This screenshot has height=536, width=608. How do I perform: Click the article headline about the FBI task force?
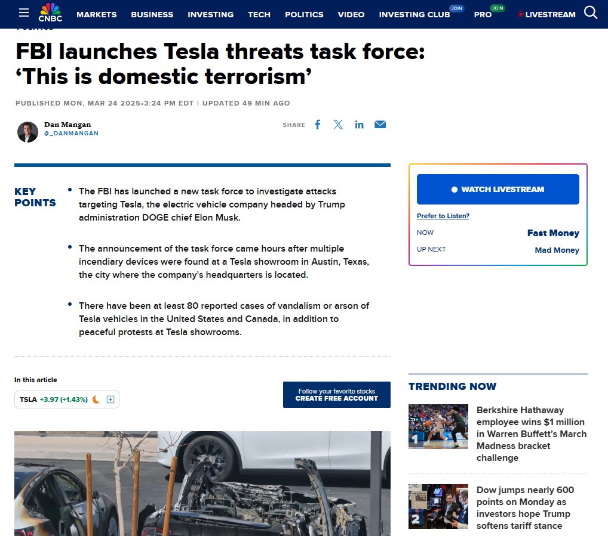(220, 64)
